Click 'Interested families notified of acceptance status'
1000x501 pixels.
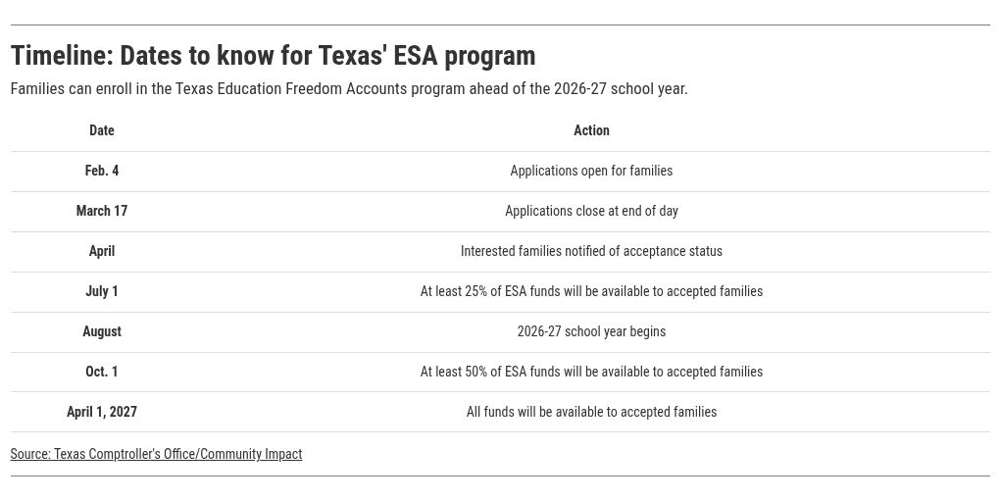591,251
